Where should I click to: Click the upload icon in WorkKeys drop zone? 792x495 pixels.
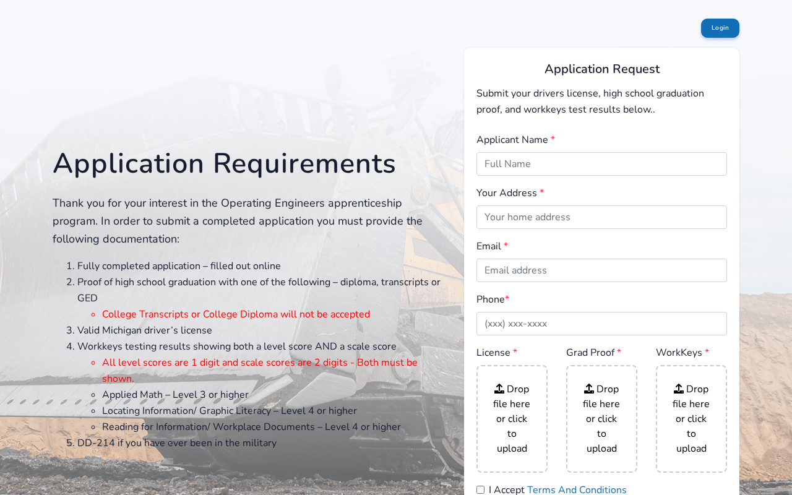(679, 389)
